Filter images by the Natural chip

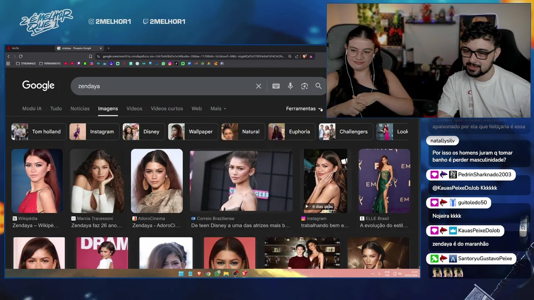click(243, 132)
